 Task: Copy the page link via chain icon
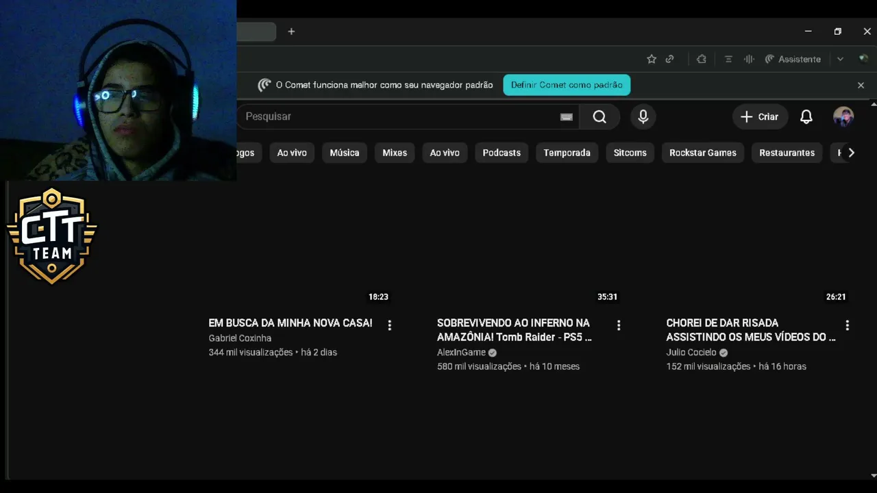click(x=670, y=59)
